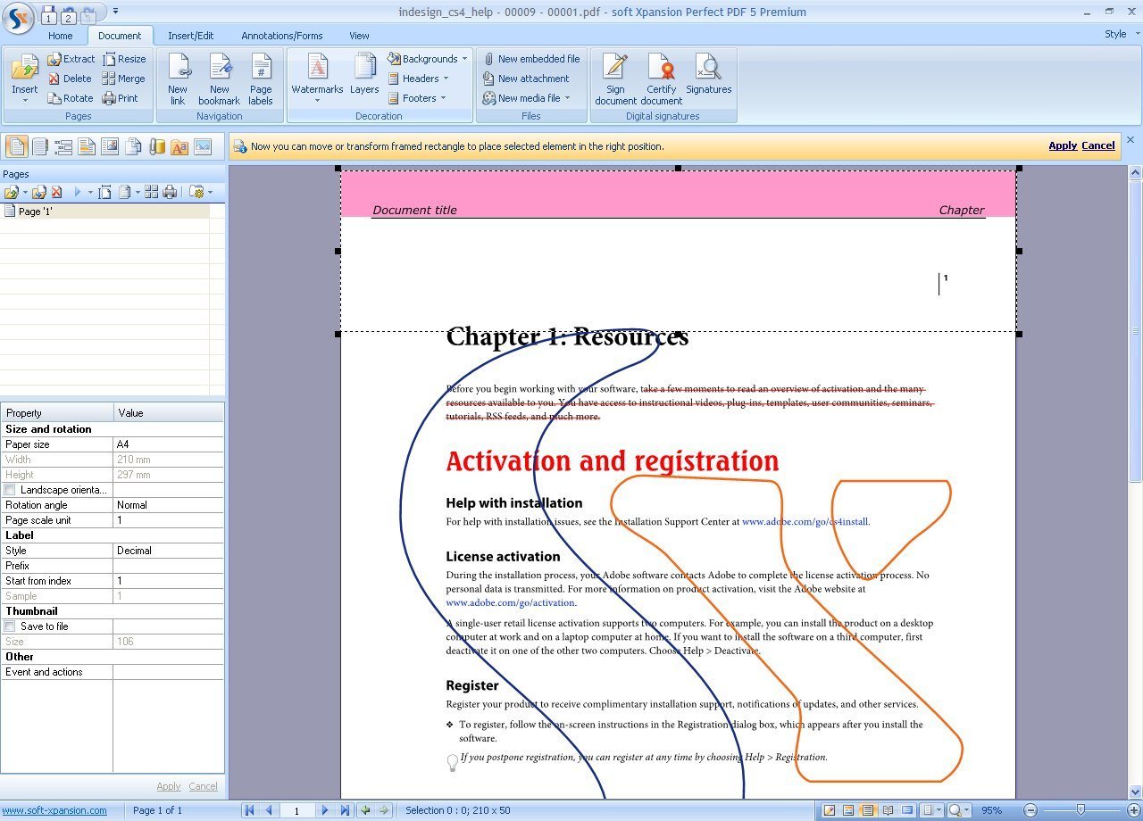Screen dimensions: 1143x821
Task: Toggle the single page view in status bar
Action: [869, 810]
